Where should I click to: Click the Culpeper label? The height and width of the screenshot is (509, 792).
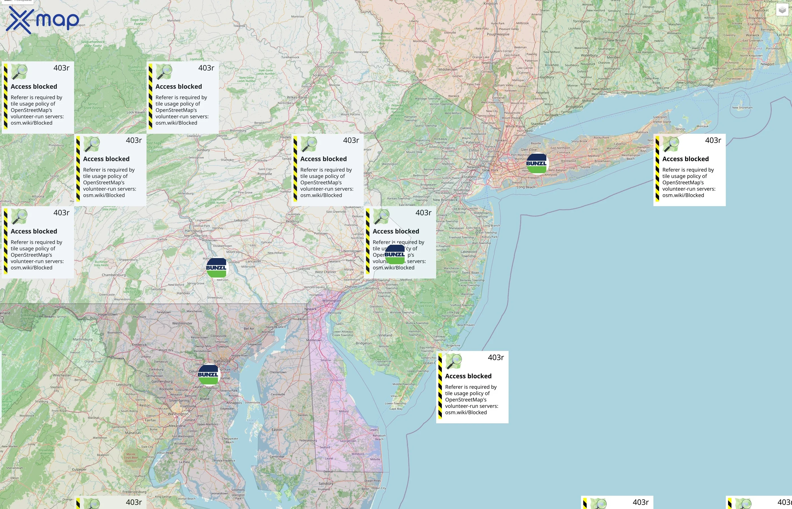pos(79,469)
